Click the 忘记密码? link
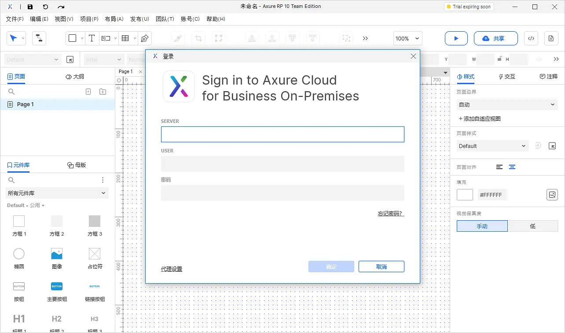Viewport: 565px width, 333px height. point(390,214)
